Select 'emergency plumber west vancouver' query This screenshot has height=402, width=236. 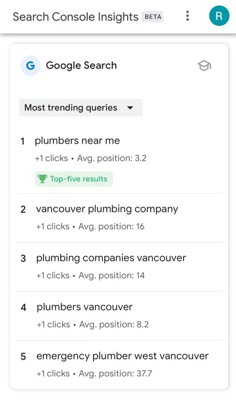click(x=122, y=356)
